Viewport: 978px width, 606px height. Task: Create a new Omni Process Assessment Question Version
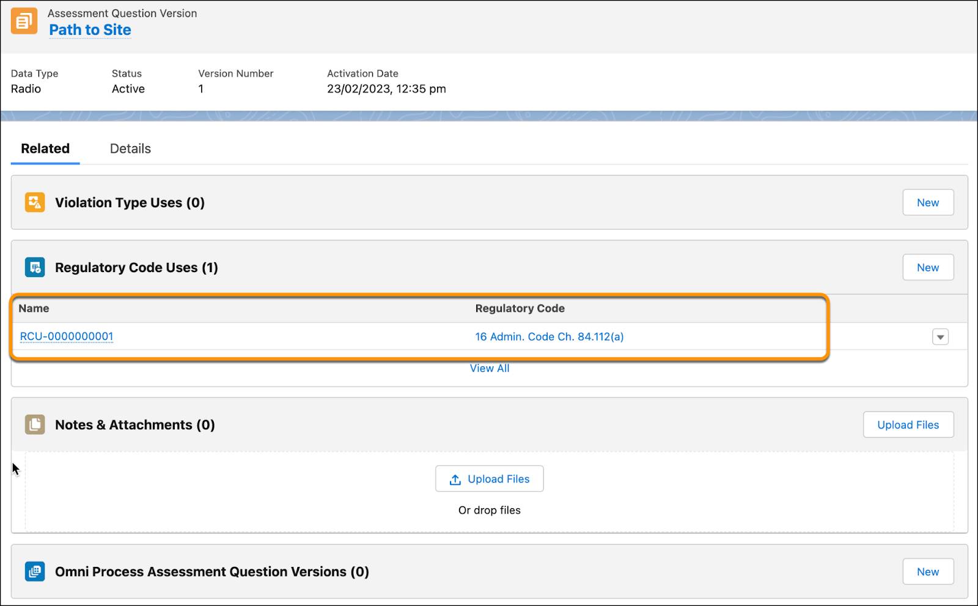pyautogui.click(x=928, y=571)
